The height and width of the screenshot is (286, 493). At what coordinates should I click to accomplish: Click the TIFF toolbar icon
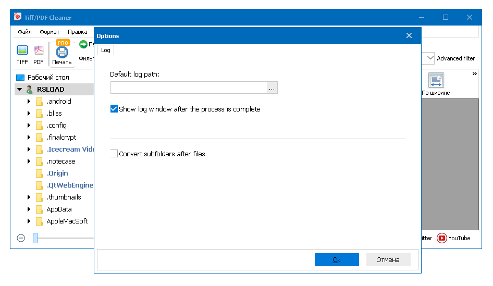pos(22,51)
